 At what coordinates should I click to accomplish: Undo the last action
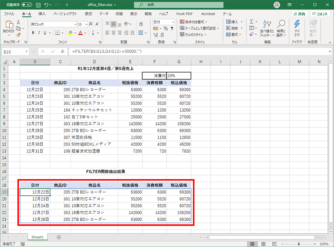pos(46,5)
